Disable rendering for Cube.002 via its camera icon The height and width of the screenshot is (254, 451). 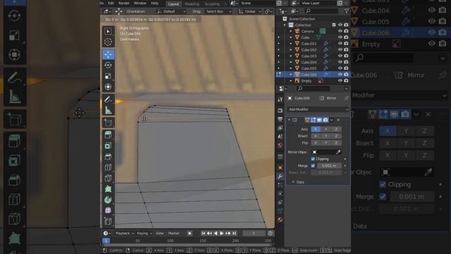tap(346, 50)
